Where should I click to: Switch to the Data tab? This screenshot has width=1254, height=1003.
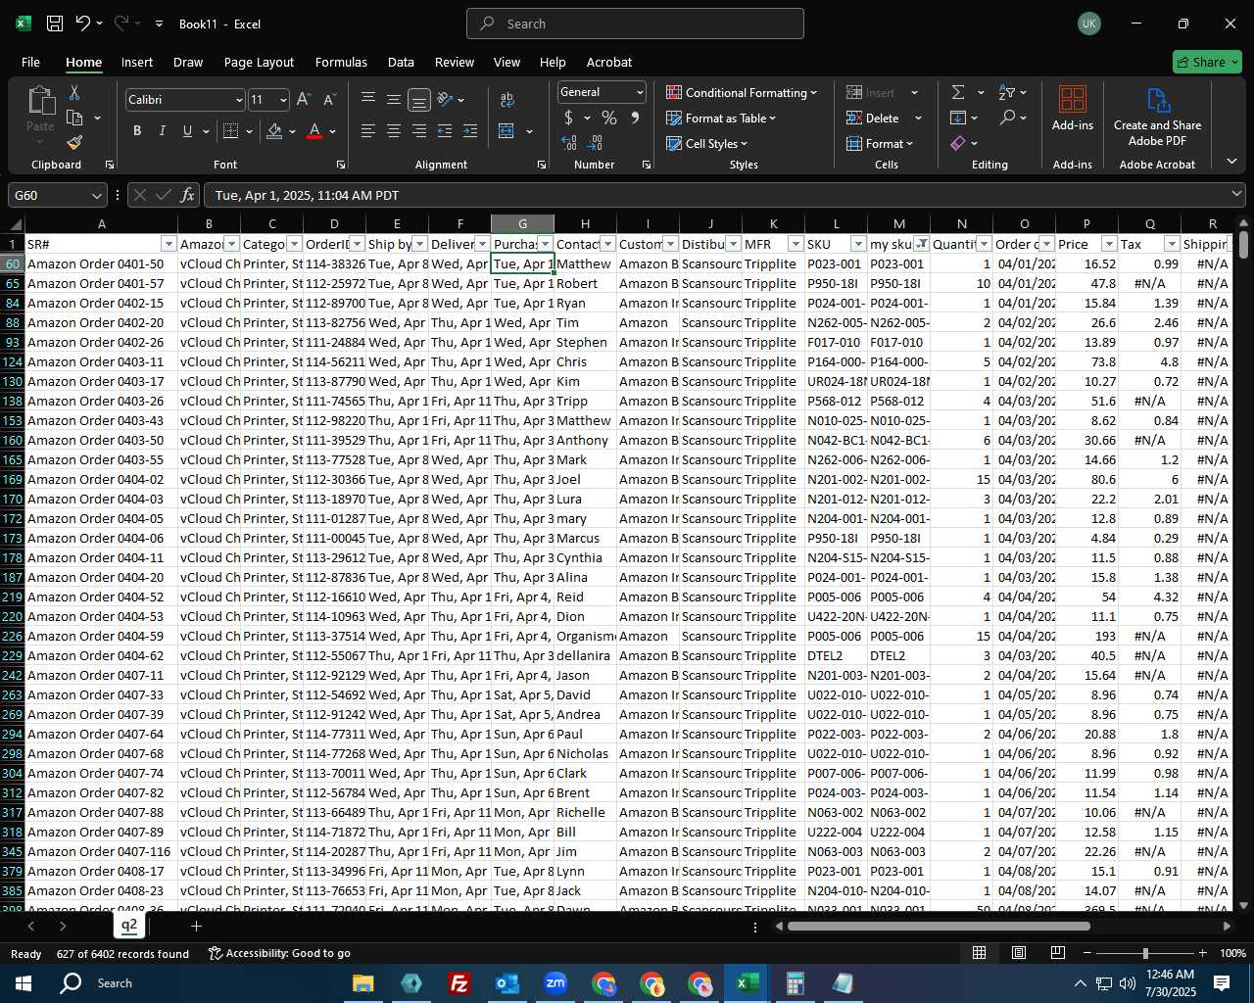click(401, 62)
